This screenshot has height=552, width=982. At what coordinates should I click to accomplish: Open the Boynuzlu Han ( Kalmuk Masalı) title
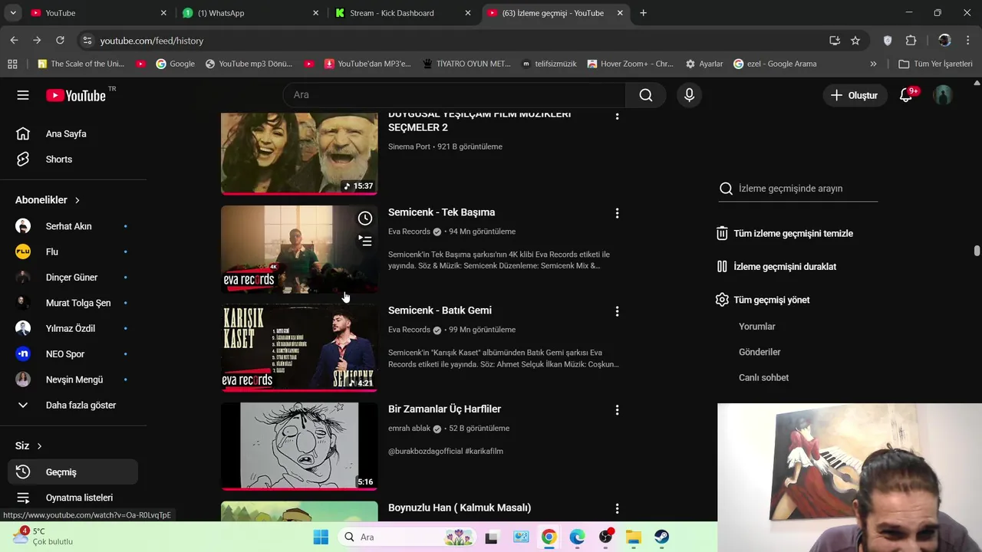[460, 508]
